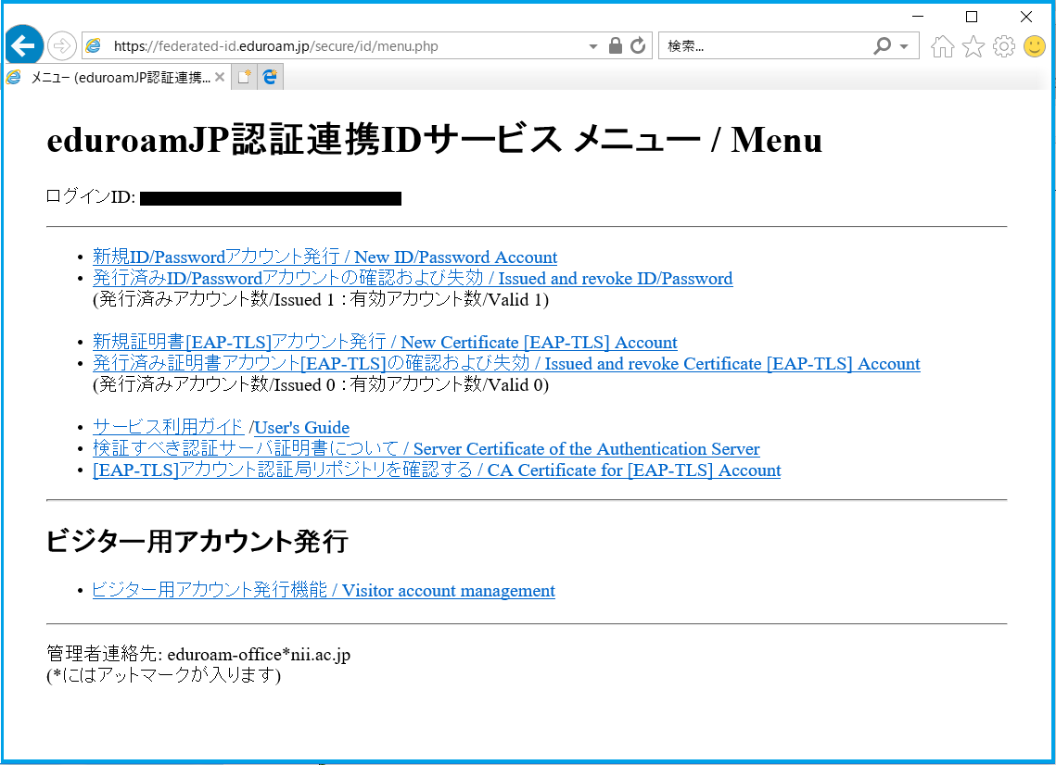Expand the address bar autocomplete dropdown

[593, 46]
